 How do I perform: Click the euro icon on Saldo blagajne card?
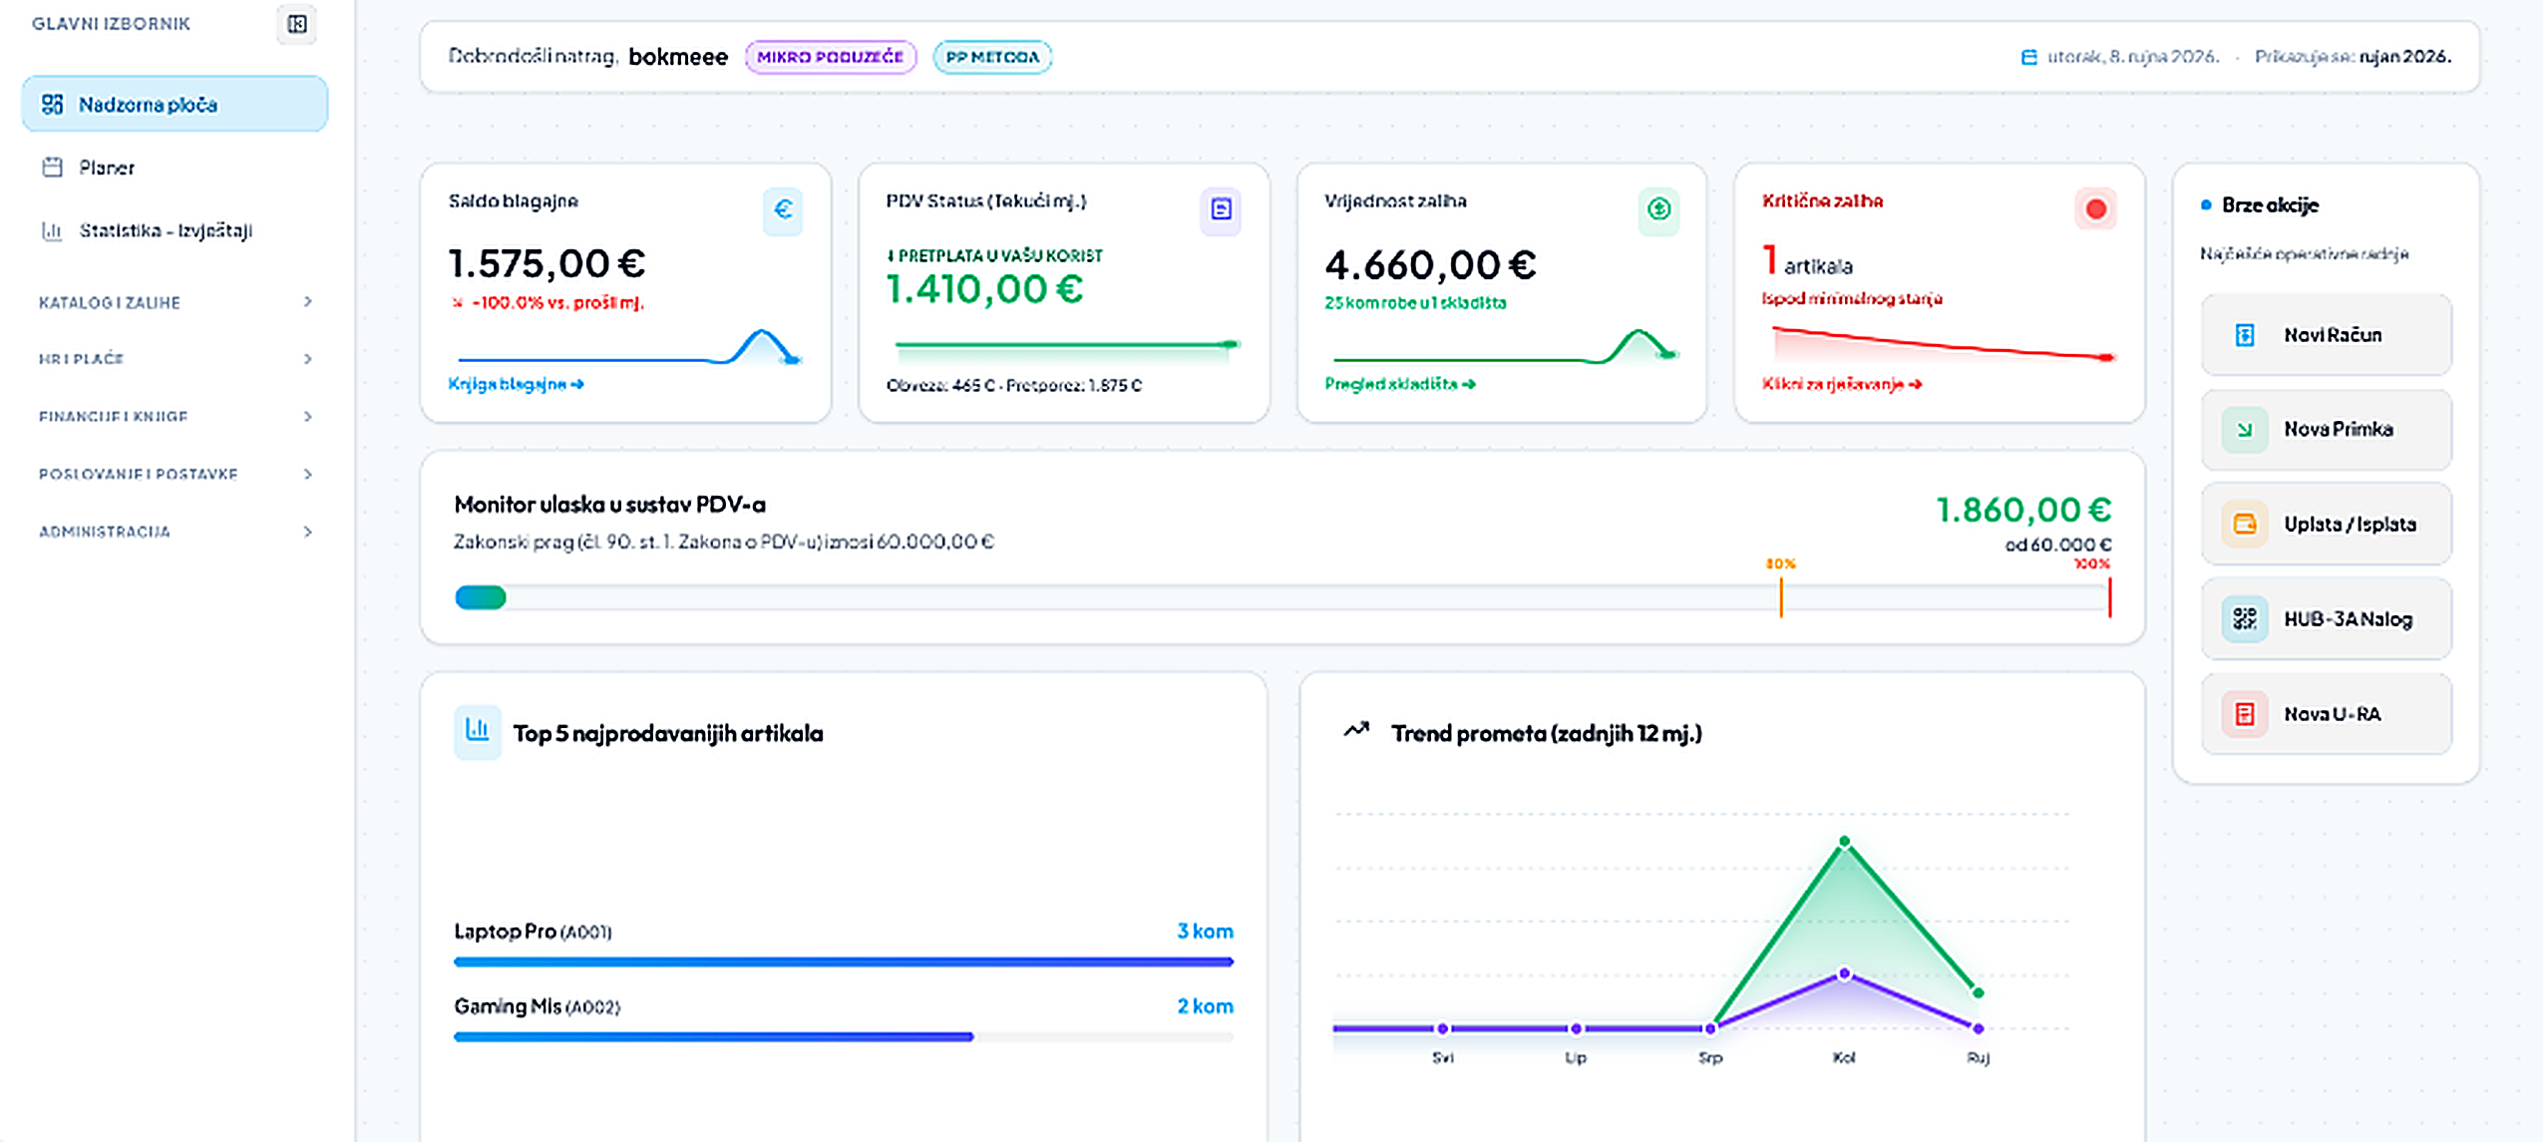point(783,209)
